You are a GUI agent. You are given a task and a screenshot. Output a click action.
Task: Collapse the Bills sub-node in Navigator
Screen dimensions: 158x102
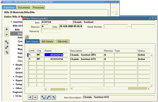click(13, 30)
